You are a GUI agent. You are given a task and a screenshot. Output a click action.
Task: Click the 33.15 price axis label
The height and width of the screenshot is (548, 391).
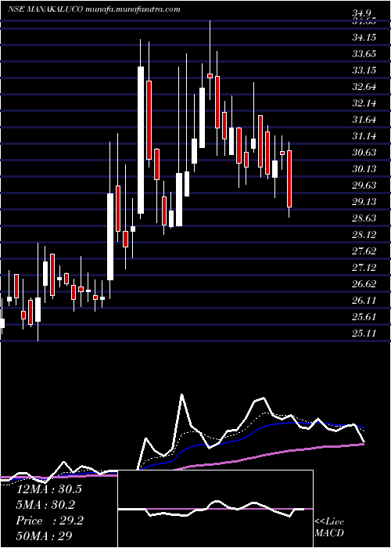click(x=364, y=70)
